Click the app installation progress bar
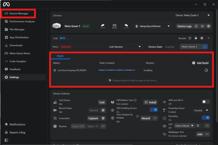The image size is (218, 145). point(117,70)
